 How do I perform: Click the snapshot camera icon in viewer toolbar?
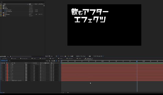[65, 56]
